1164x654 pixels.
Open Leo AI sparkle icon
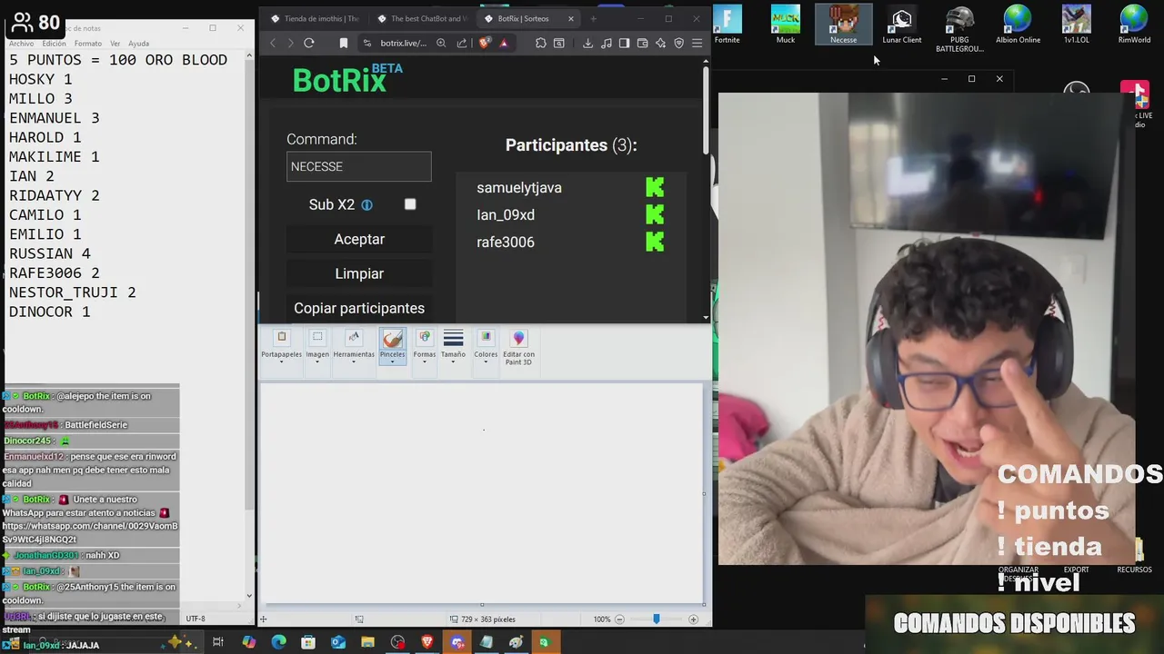(661, 43)
